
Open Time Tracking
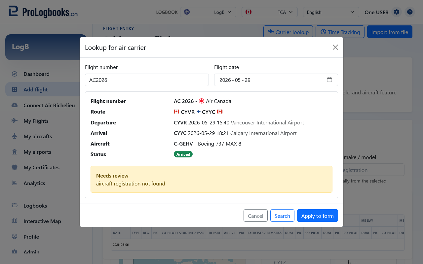340,32
